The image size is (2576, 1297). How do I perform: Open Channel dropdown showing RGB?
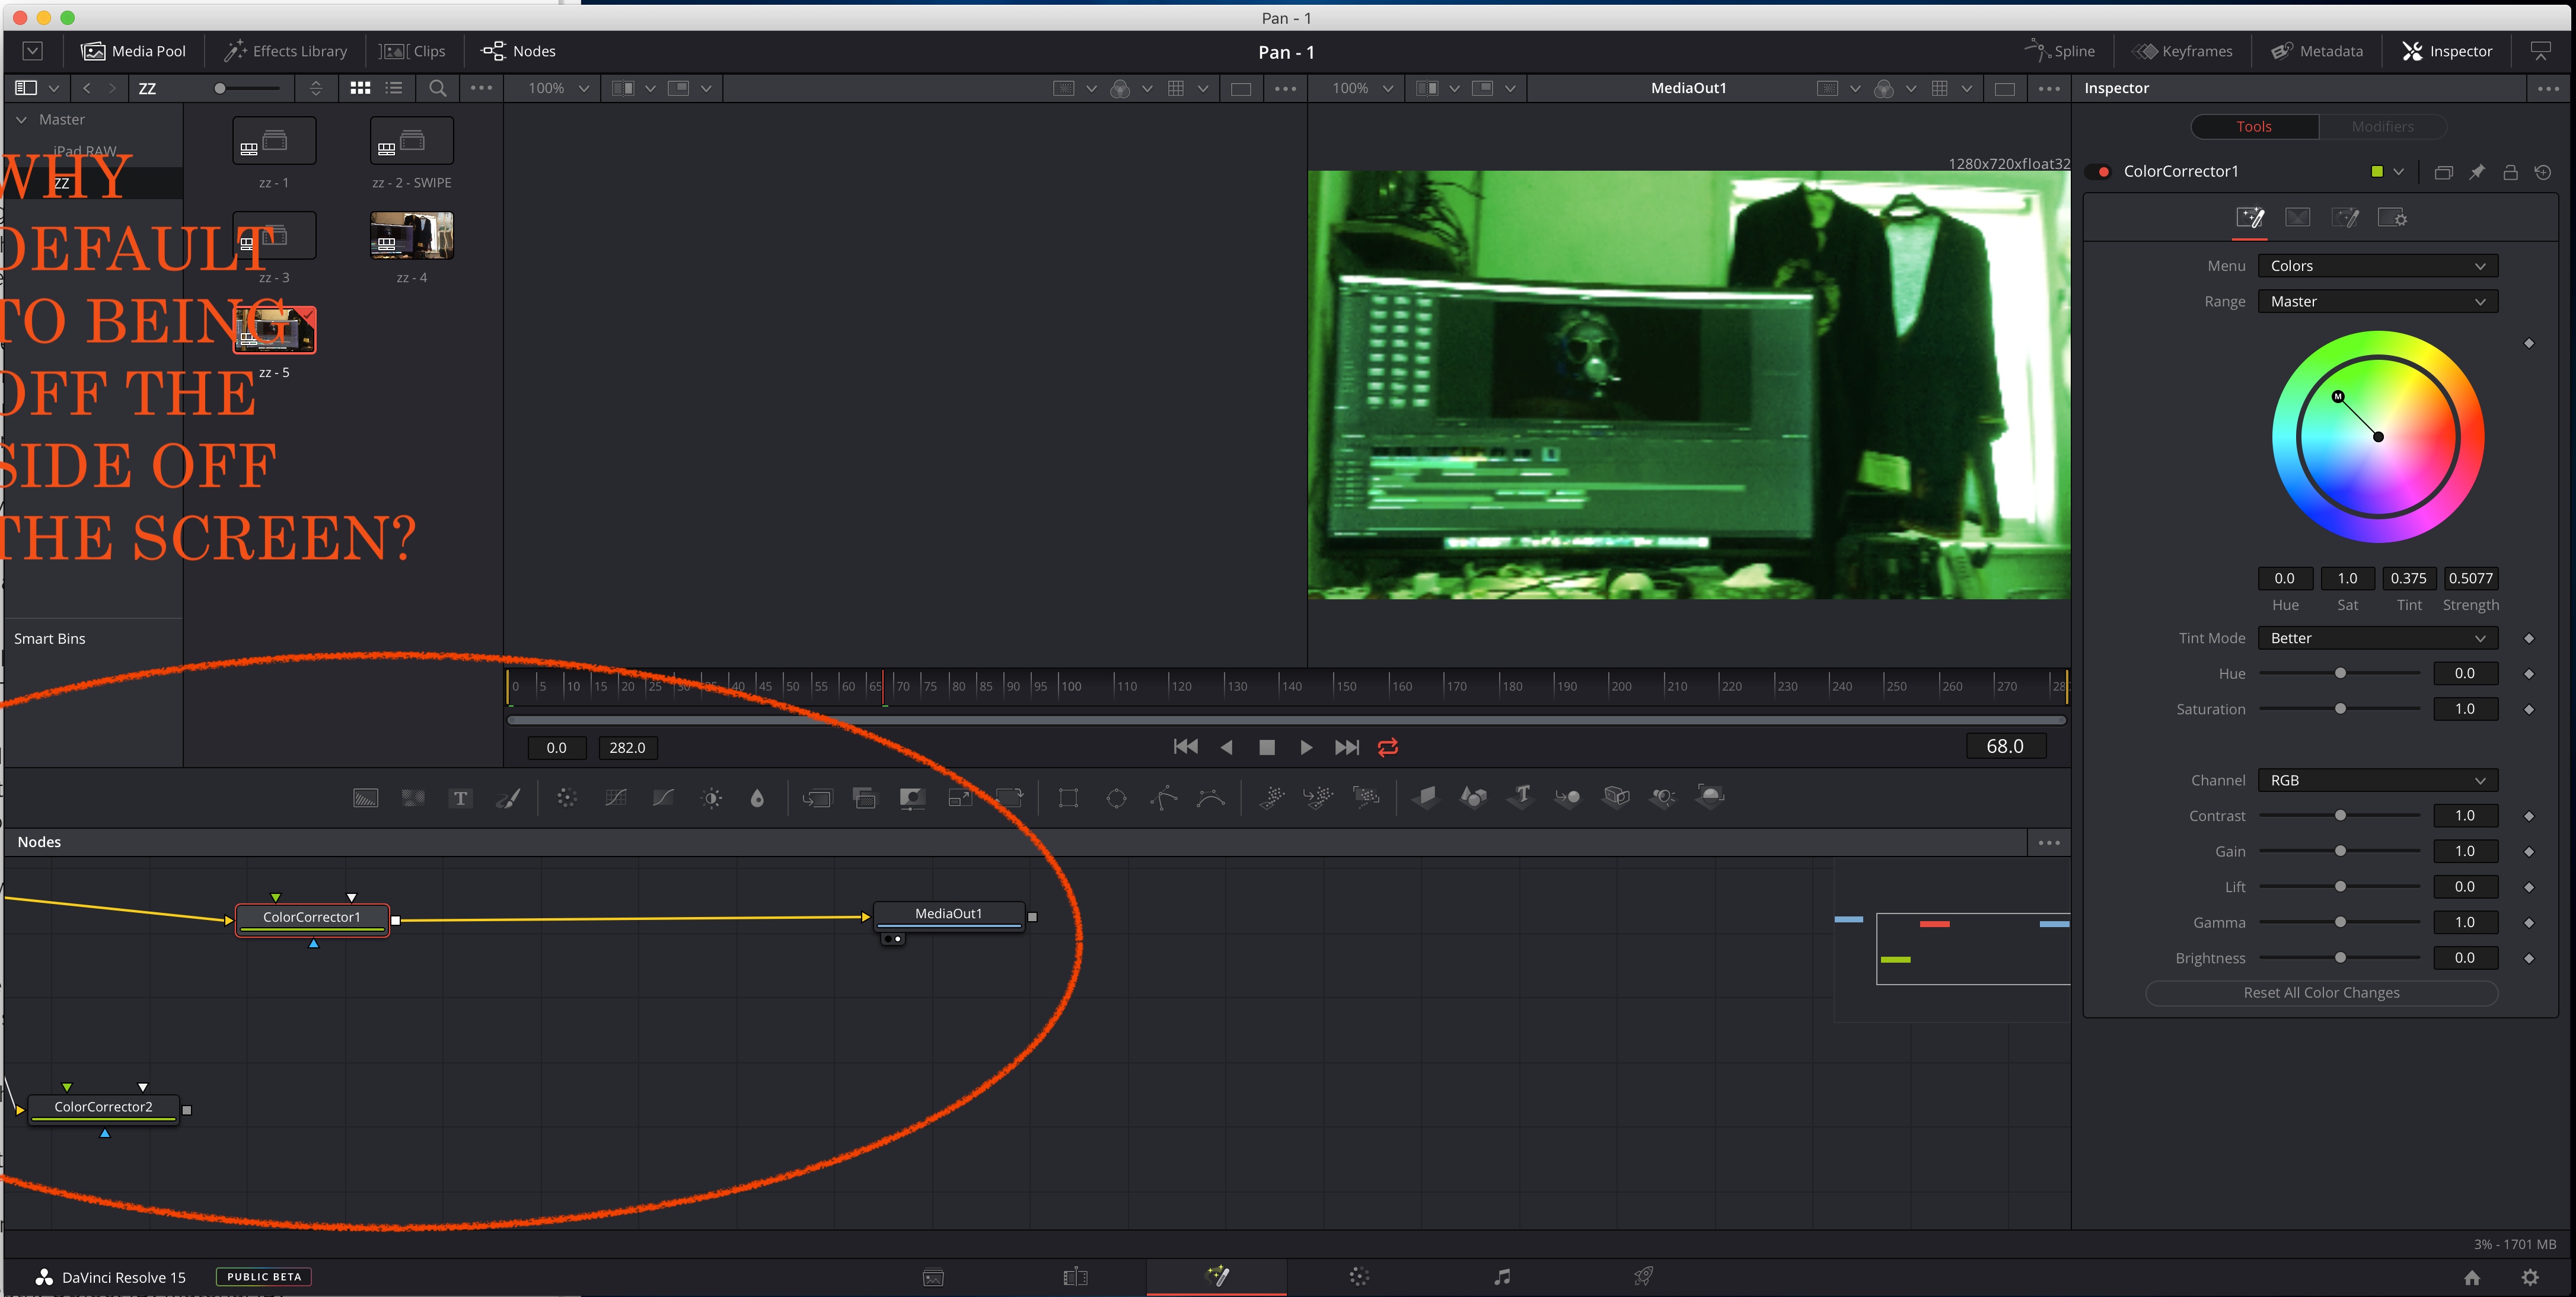click(x=2378, y=780)
